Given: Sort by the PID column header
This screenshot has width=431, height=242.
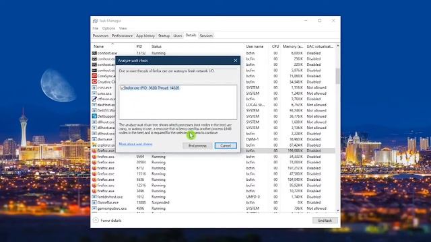Looking at the screenshot, I should pyautogui.click(x=139, y=46).
